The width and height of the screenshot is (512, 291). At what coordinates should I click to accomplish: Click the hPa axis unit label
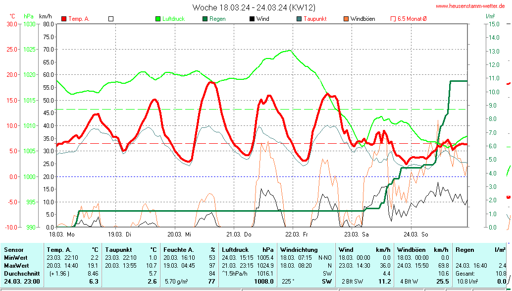coord(29,16)
